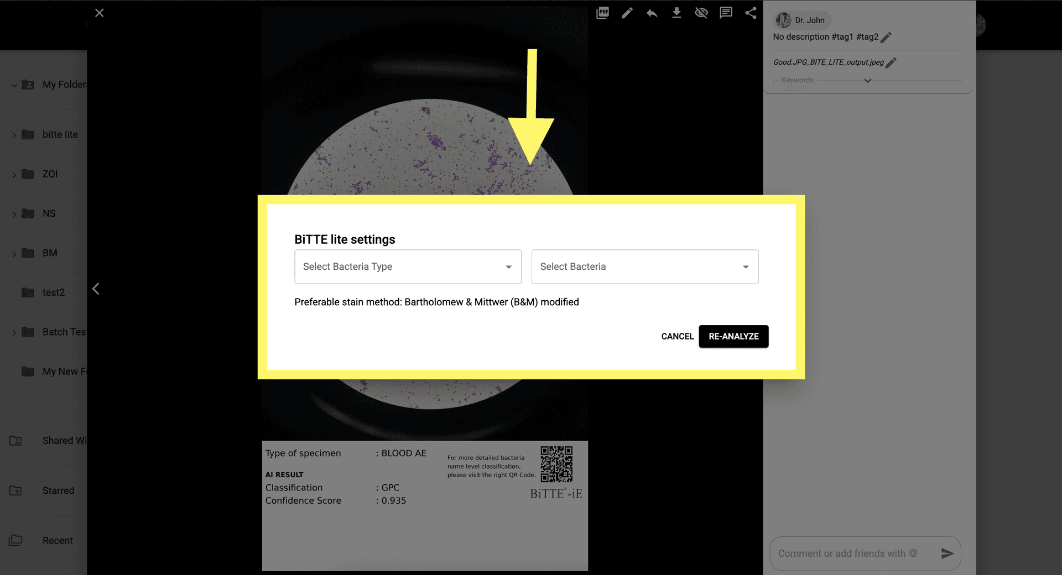Image resolution: width=1062 pixels, height=575 pixels.
Task: Dismiss the dialog with CANCEL
Action: [x=677, y=336]
